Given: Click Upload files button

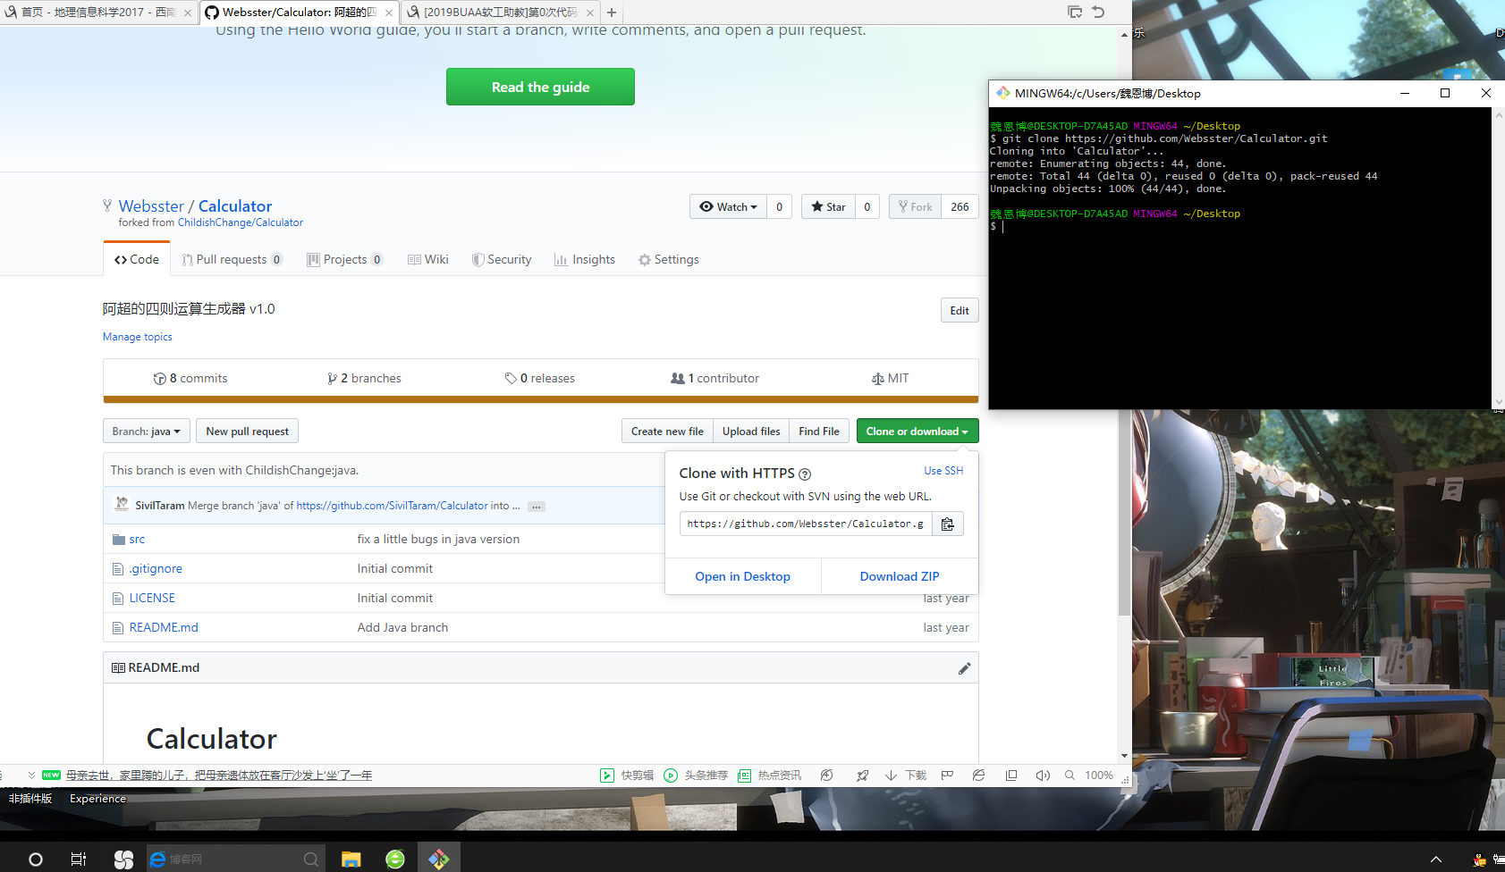Looking at the screenshot, I should pos(751,431).
